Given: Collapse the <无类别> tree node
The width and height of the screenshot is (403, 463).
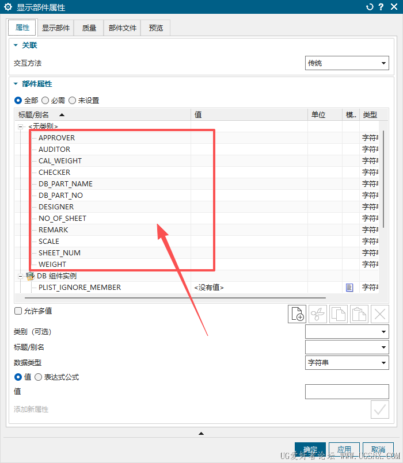Looking at the screenshot, I should click(x=20, y=127).
